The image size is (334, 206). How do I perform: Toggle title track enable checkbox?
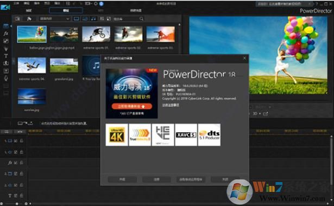[x=16, y=196]
